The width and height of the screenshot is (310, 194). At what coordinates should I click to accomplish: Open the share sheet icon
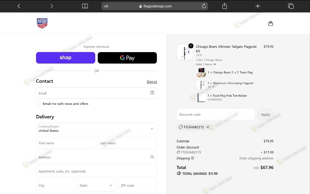[x=225, y=6]
